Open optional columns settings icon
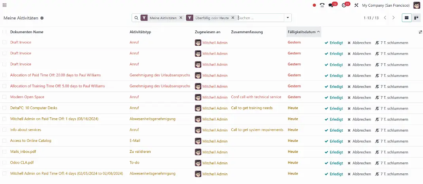The width and height of the screenshot is (423, 184). pos(420,32)
